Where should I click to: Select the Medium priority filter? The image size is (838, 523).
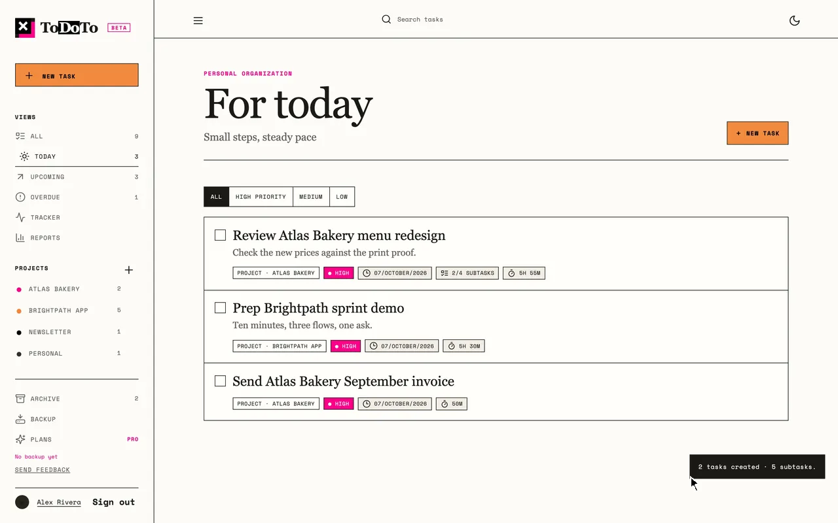pos(311,197)
